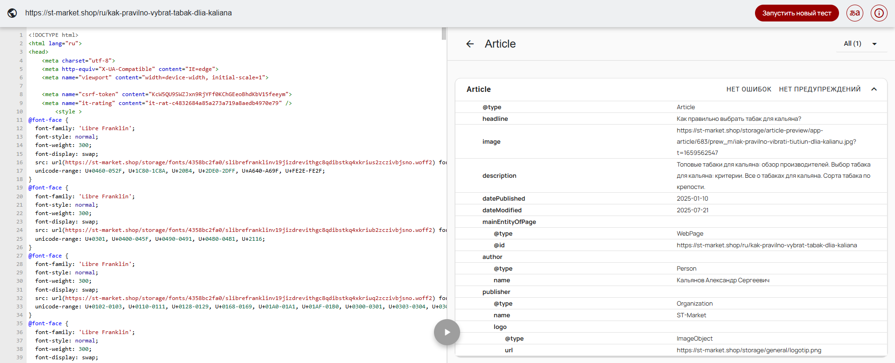Screen dimensions: 895x363
Task: Click the 'Запустить новый тест' button
Action: [797, 13]
